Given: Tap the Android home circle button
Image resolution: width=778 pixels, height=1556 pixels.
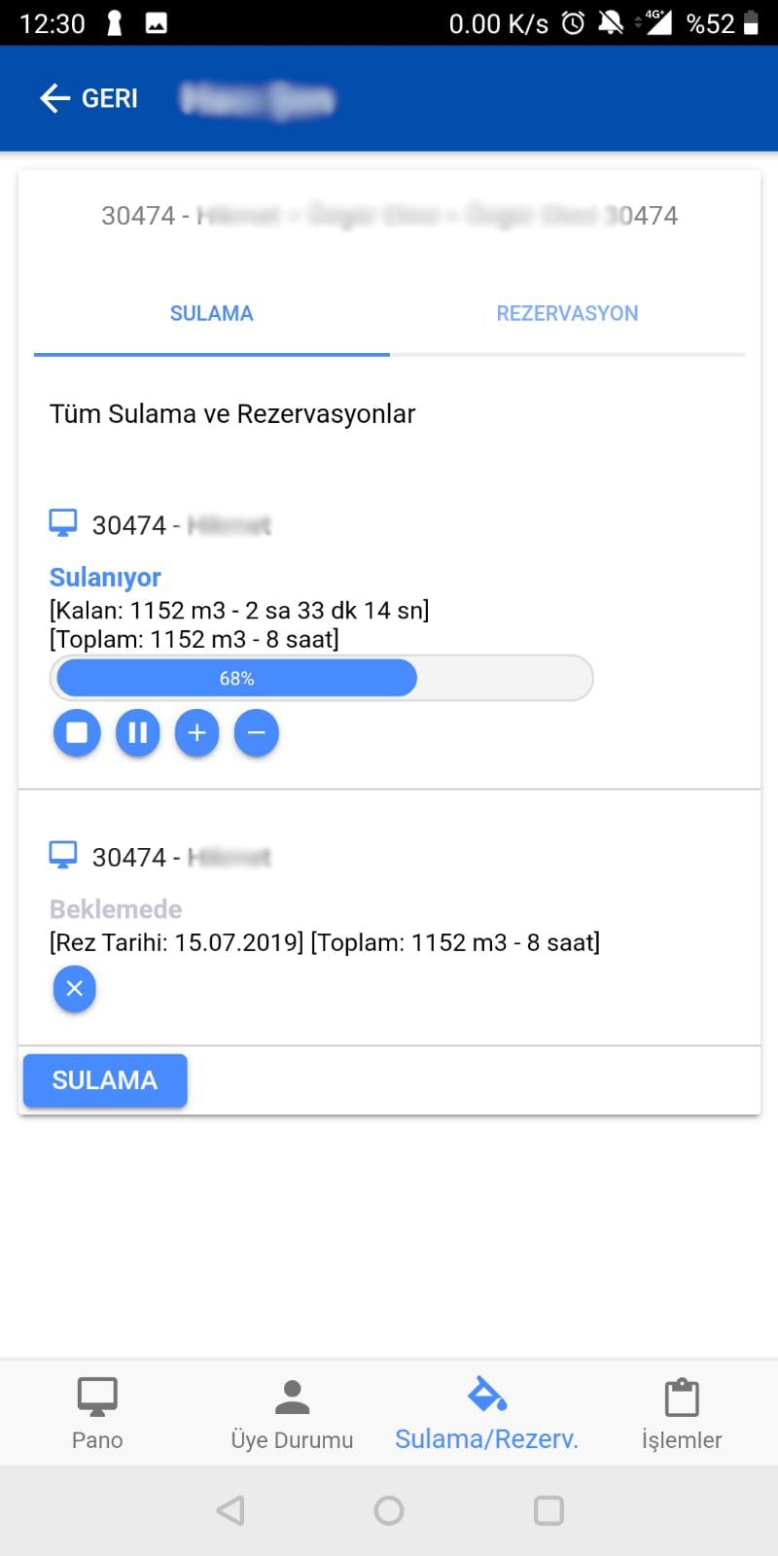Looking at the screenshot, I should 389,1510.
